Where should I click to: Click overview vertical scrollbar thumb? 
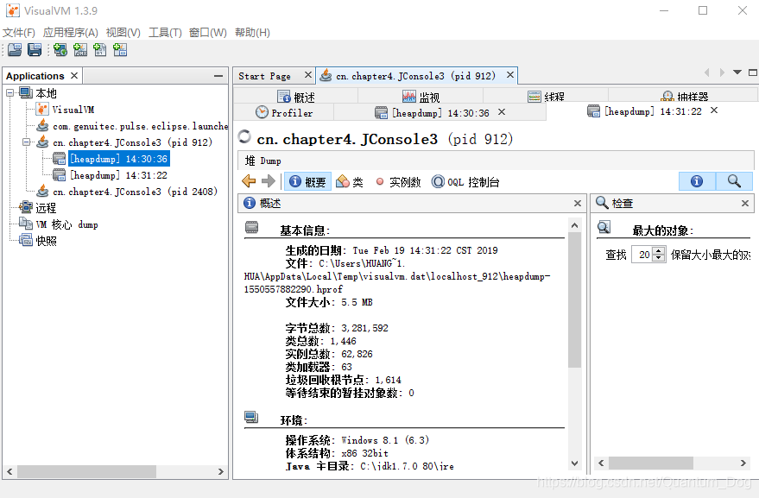pos(574,300)
